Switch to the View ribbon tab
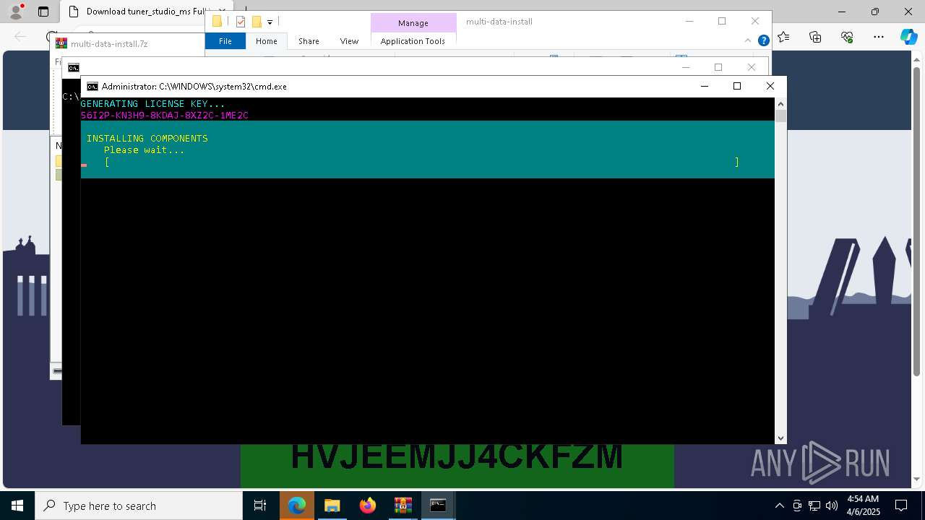 349,41
